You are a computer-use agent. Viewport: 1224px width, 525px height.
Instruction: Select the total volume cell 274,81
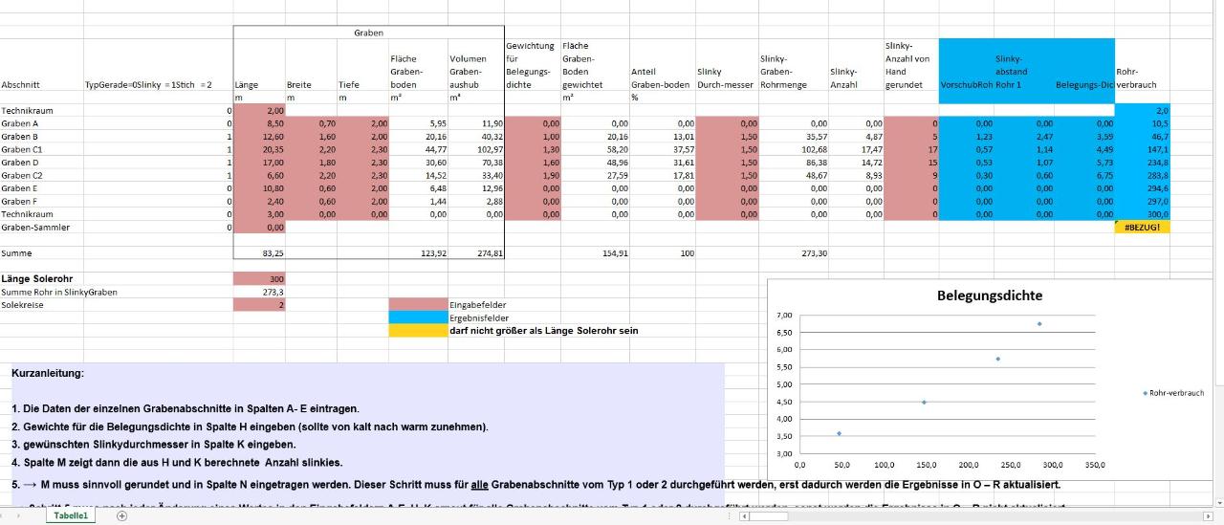pos(476,252)
